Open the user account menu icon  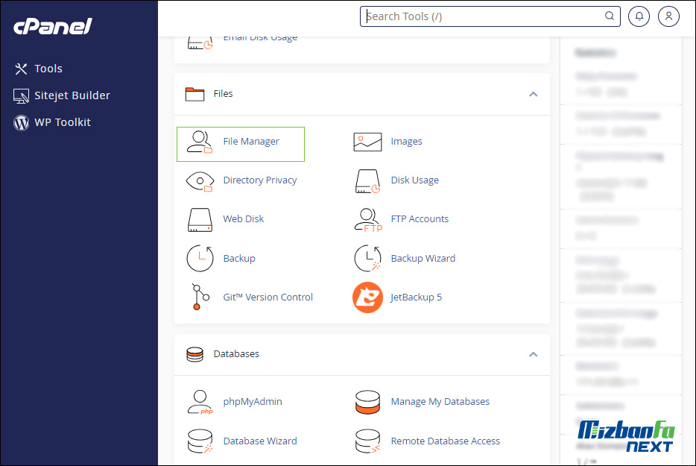point(669,16)
